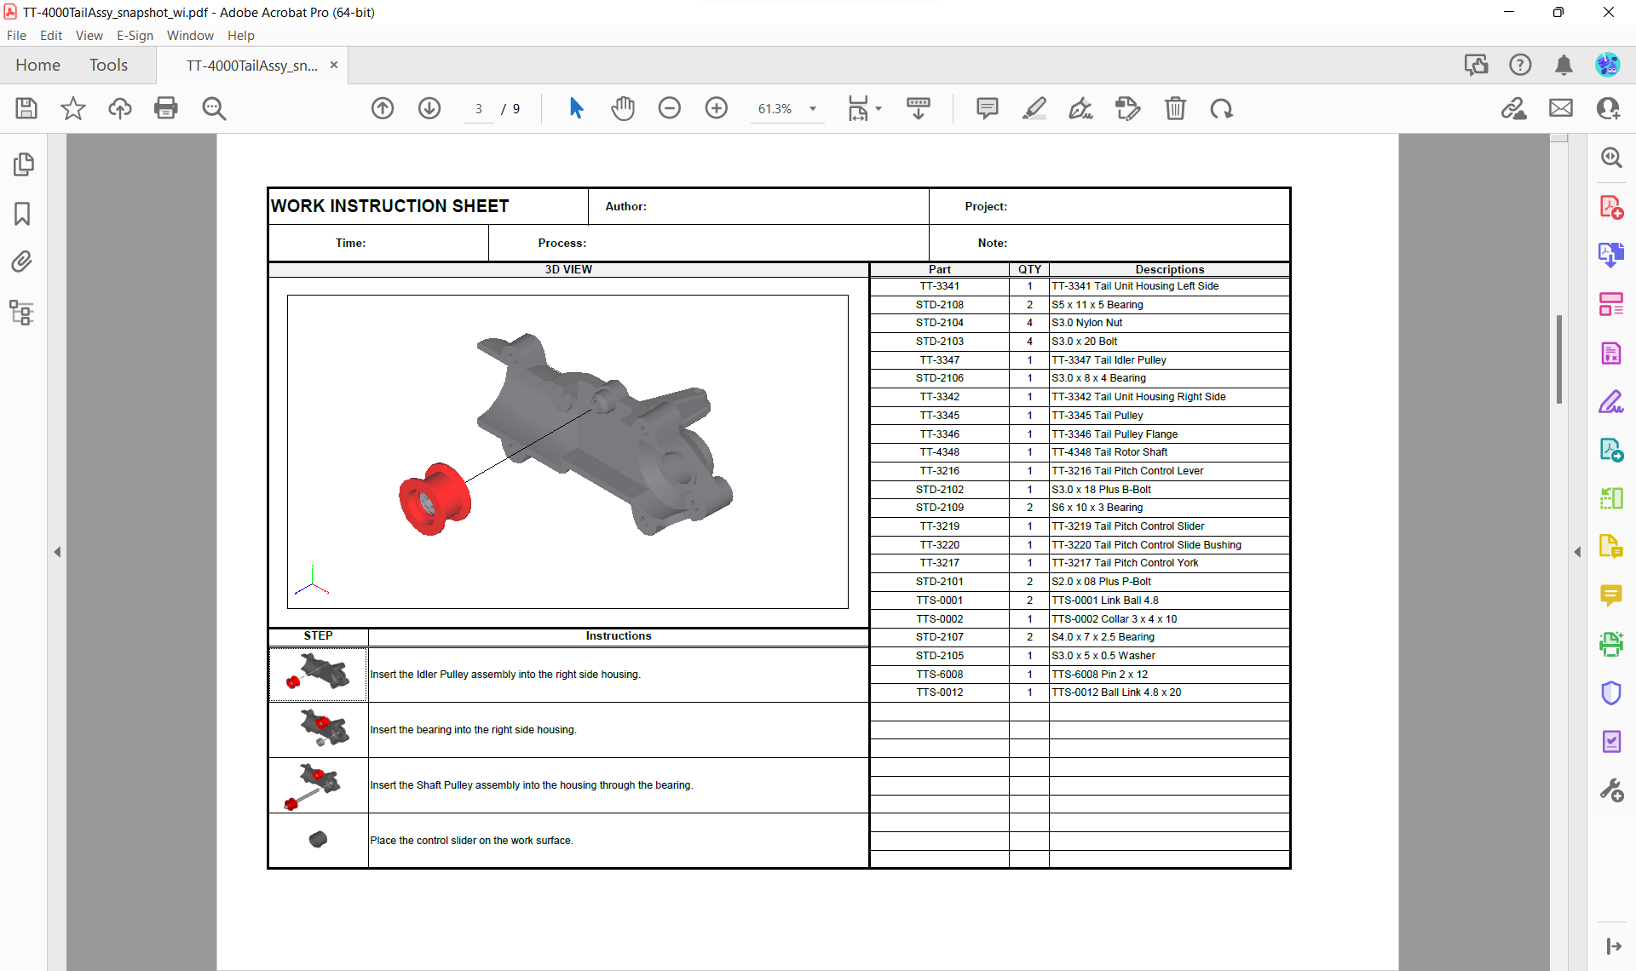The image size is (1636, 971).
Task: Go to the Home view
Action: coord(37,65)
